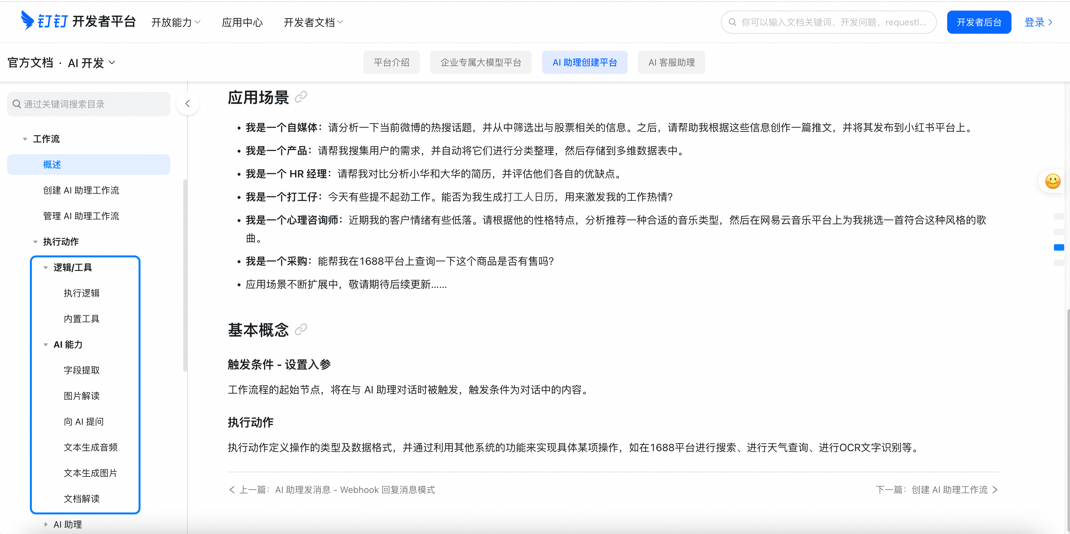Expand the 官方文档 · AI 开发 selector
Screen dimensions: 1070x534
tap(61, 63)
